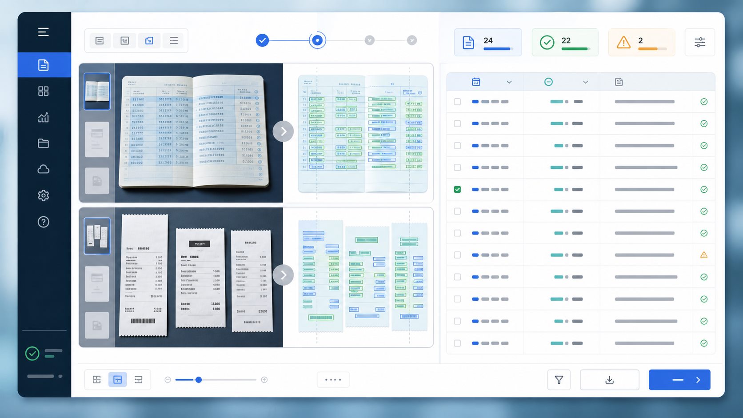Click the funnel filter button

559,380
